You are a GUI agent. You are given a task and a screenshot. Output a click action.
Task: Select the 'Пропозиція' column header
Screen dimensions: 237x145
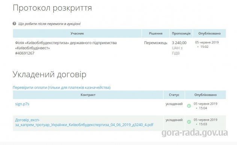(x=181, y=33)
